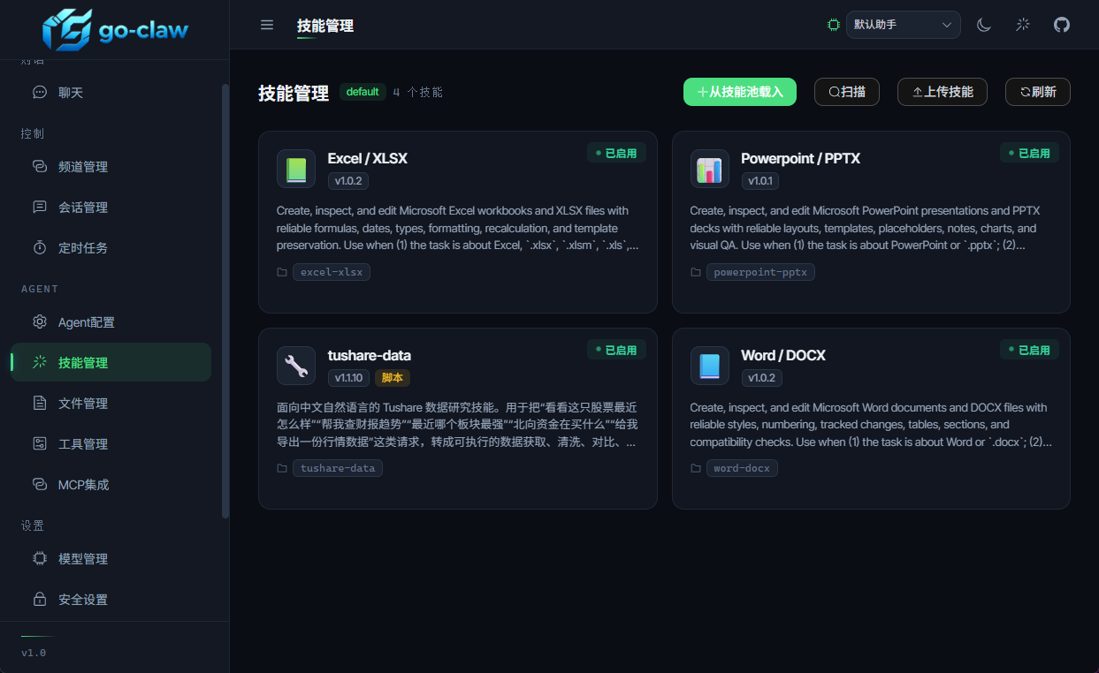Open the Excel / XLSX skill title

click(x=368, y=159)
